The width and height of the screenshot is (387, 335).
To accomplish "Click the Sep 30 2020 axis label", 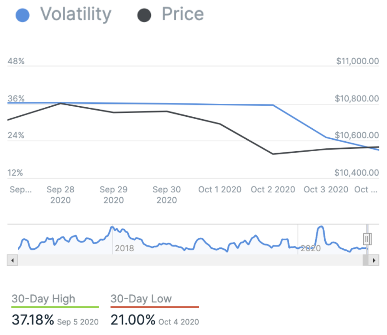I will 167,195.
